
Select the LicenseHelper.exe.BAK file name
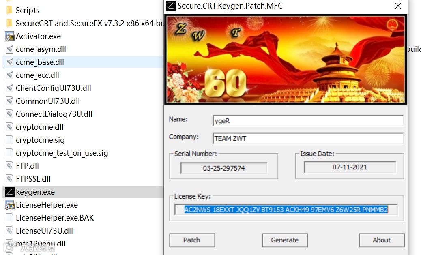tap(55, 218)
